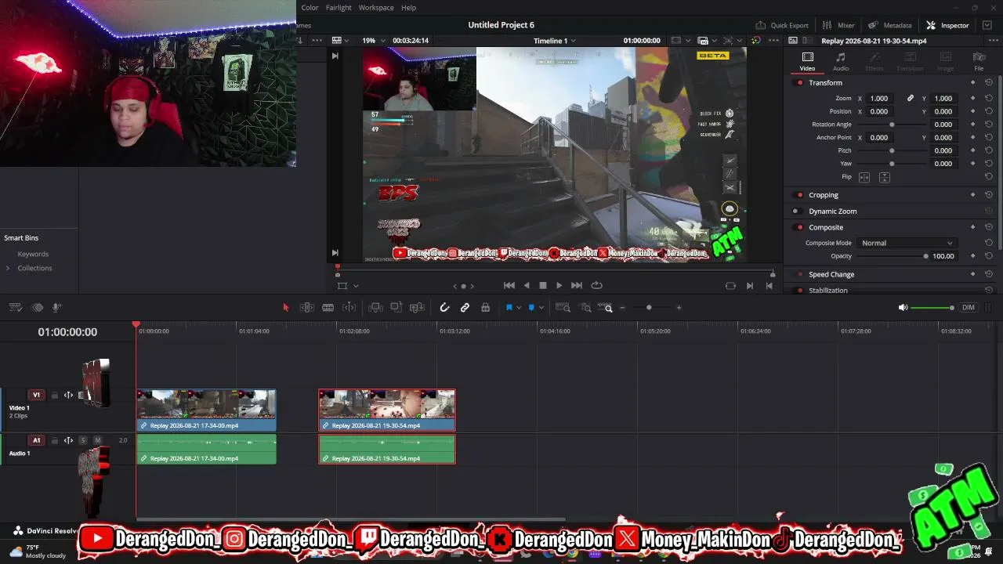Adjust the monitor volume slider
The height and width of the screenshot is (564, 1003).
(x=932, y=308)
